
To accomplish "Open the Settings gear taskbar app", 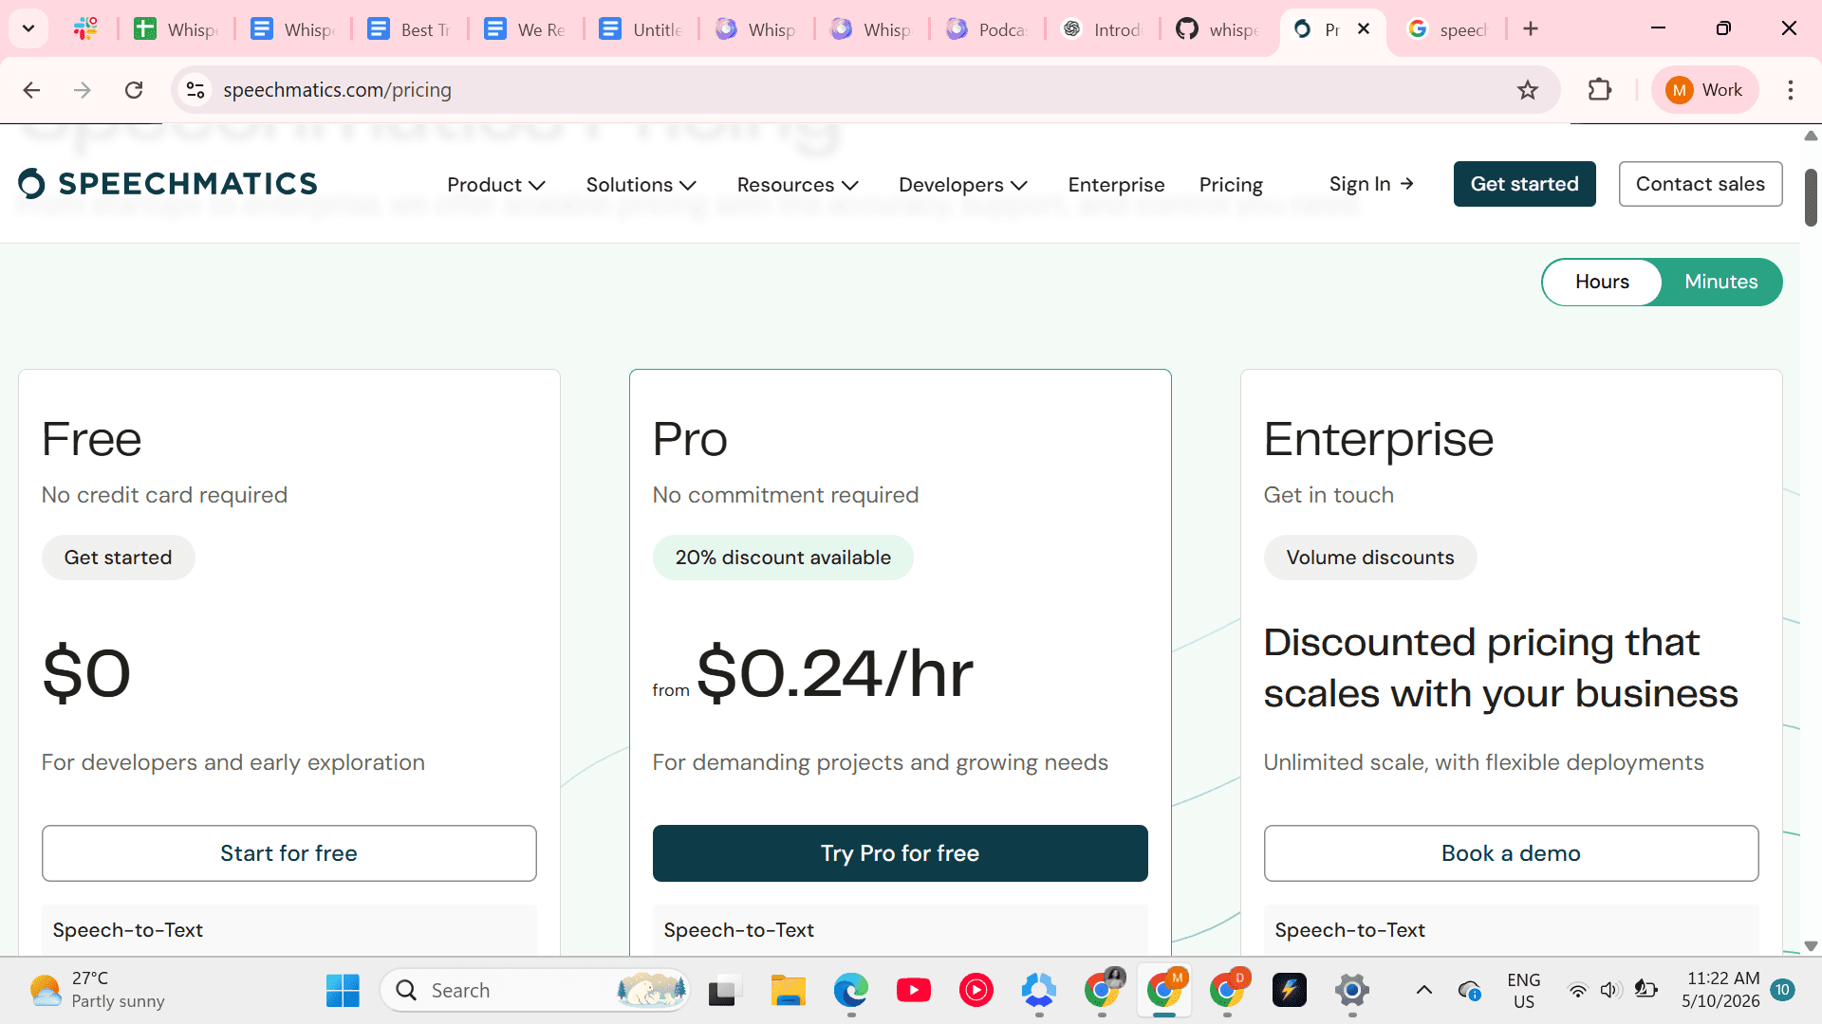I will point(1352,991).
